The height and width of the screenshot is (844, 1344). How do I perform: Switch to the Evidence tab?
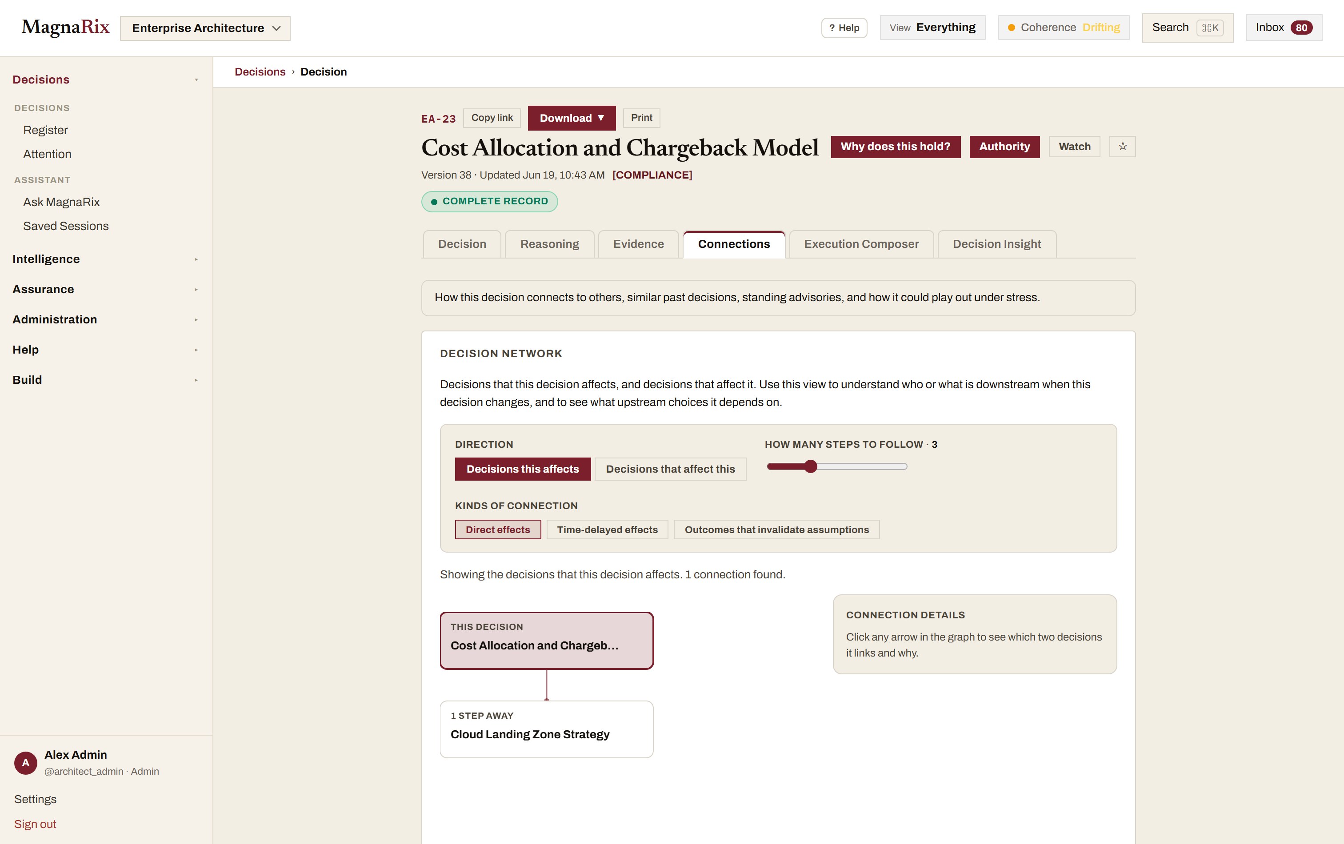pos(639,244)
